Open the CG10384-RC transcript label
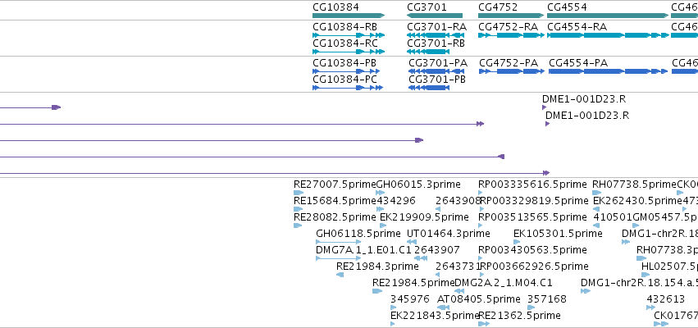This screenshot has width=698, height=328. coord(345,43)
